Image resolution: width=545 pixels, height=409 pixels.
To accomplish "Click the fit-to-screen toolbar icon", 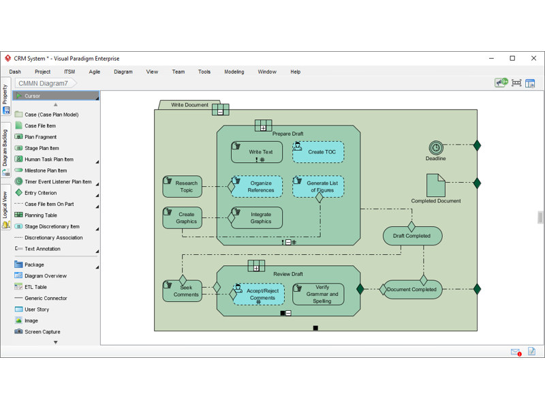I will point(516,82).
